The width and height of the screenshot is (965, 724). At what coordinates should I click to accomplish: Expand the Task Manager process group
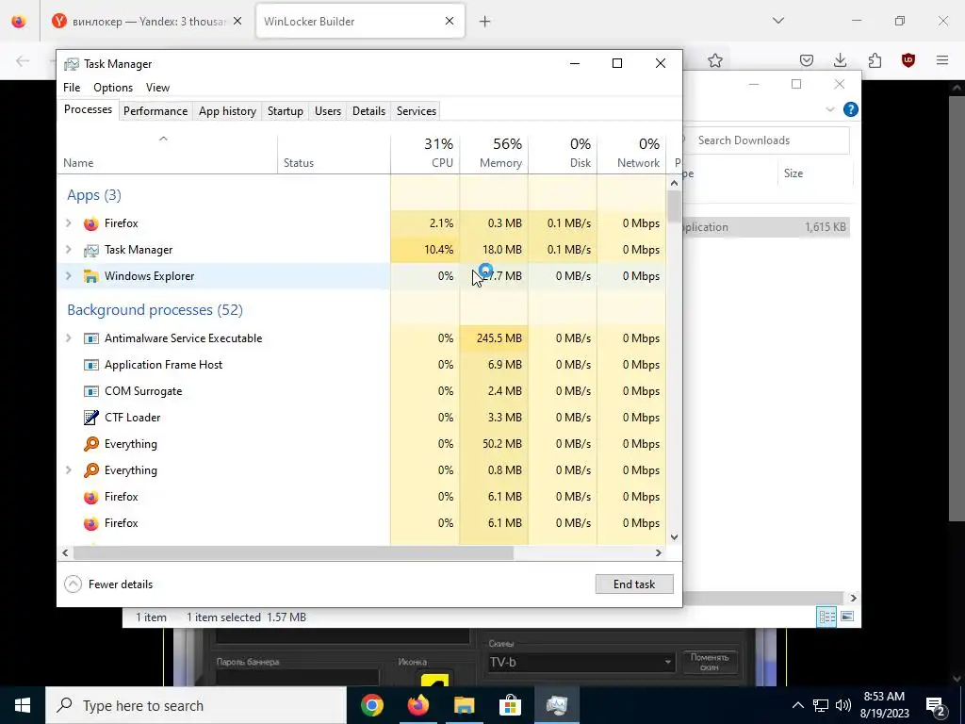click(x=68, y=250)
